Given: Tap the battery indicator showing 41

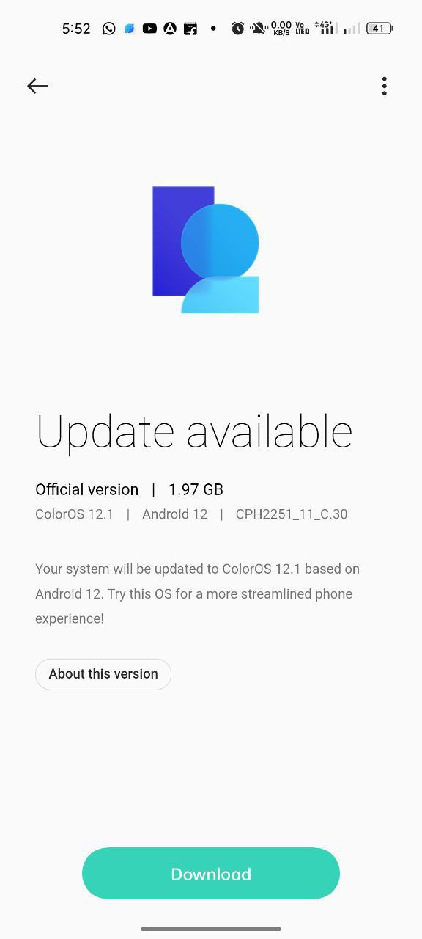Looking at the screenshot, I should 379,29.
